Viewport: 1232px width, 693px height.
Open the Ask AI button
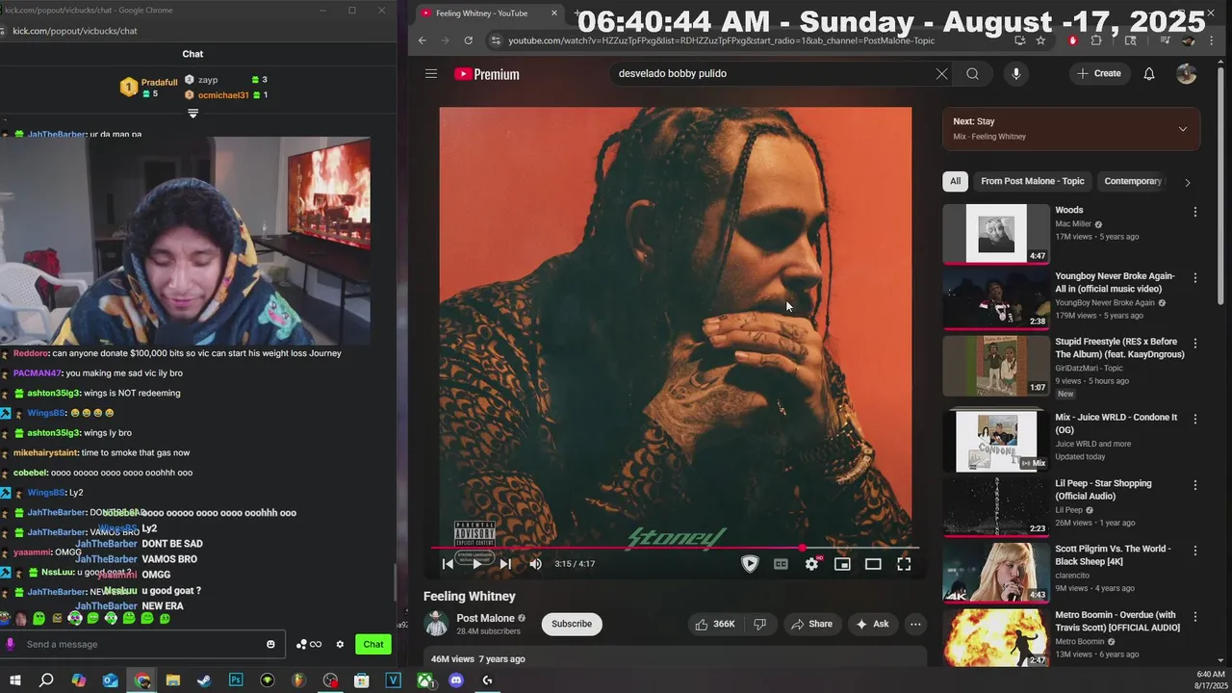coord(872,624)
